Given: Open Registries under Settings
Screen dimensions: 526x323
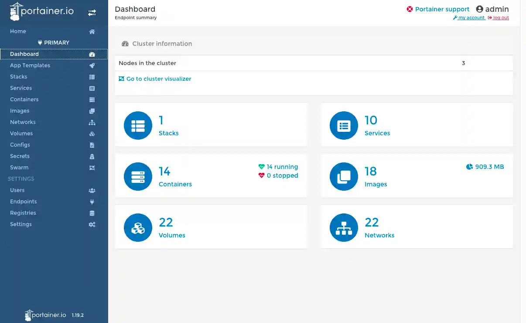Looking at the screenshot, I should coord(23,213).
